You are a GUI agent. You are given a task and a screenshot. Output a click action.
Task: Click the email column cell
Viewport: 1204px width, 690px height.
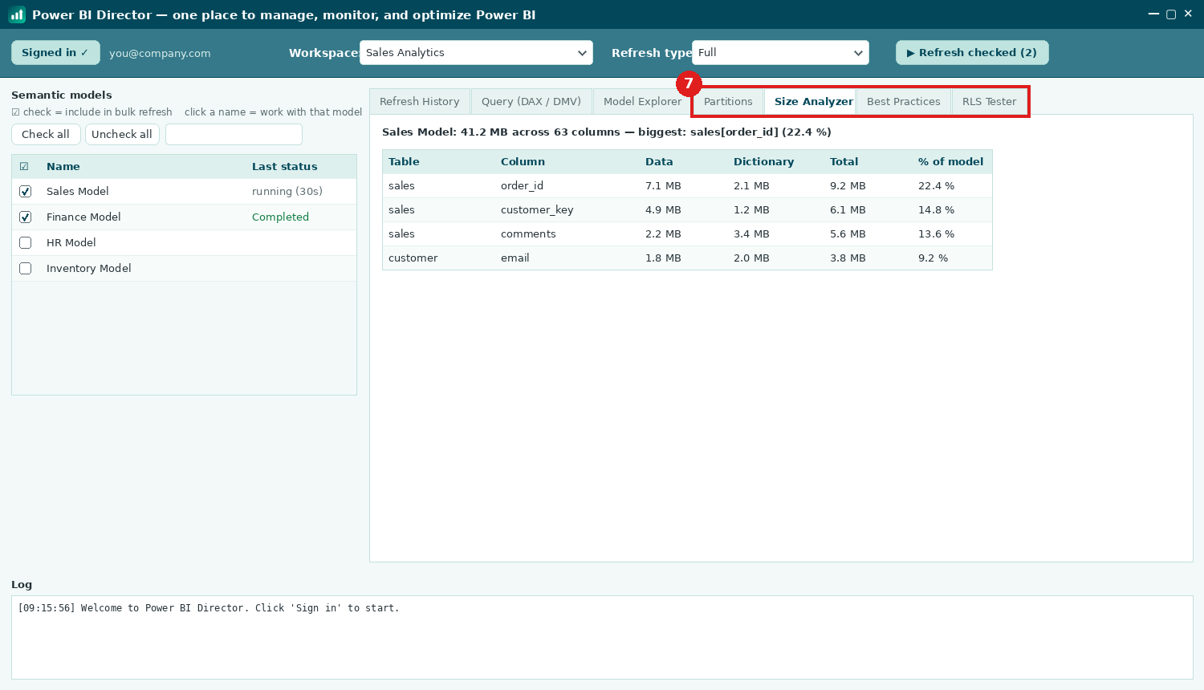[515, 258]
